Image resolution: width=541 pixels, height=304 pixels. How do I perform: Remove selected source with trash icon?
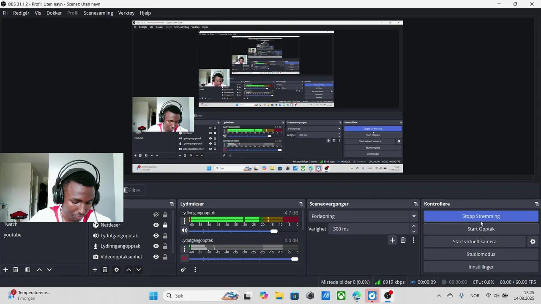[105, 270]
